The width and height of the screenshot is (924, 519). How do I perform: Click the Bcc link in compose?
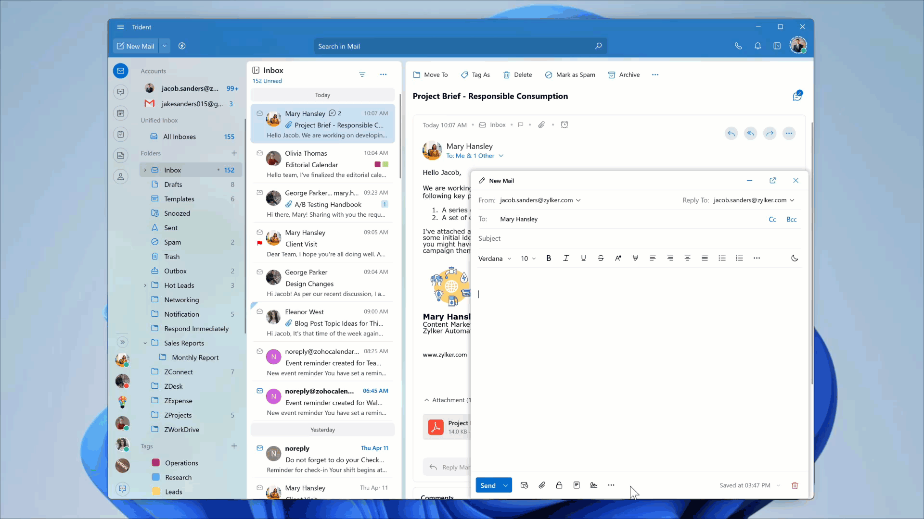(x=791, y=219)
